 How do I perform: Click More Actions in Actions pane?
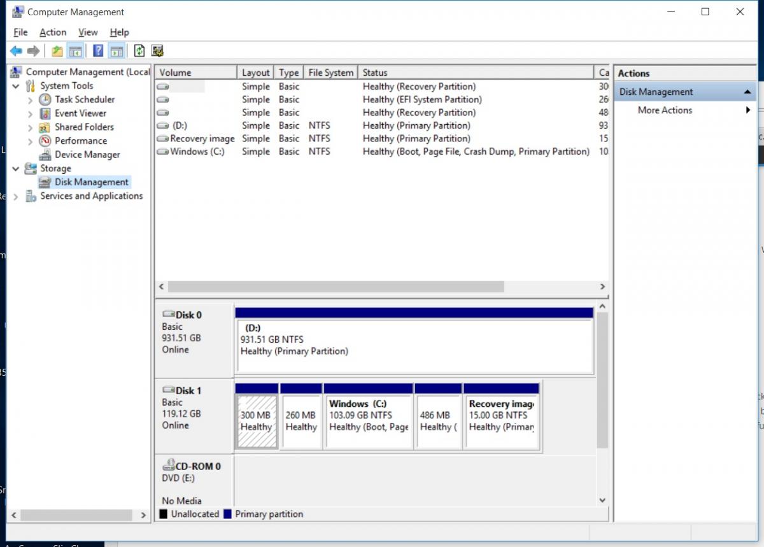[665, 110]
